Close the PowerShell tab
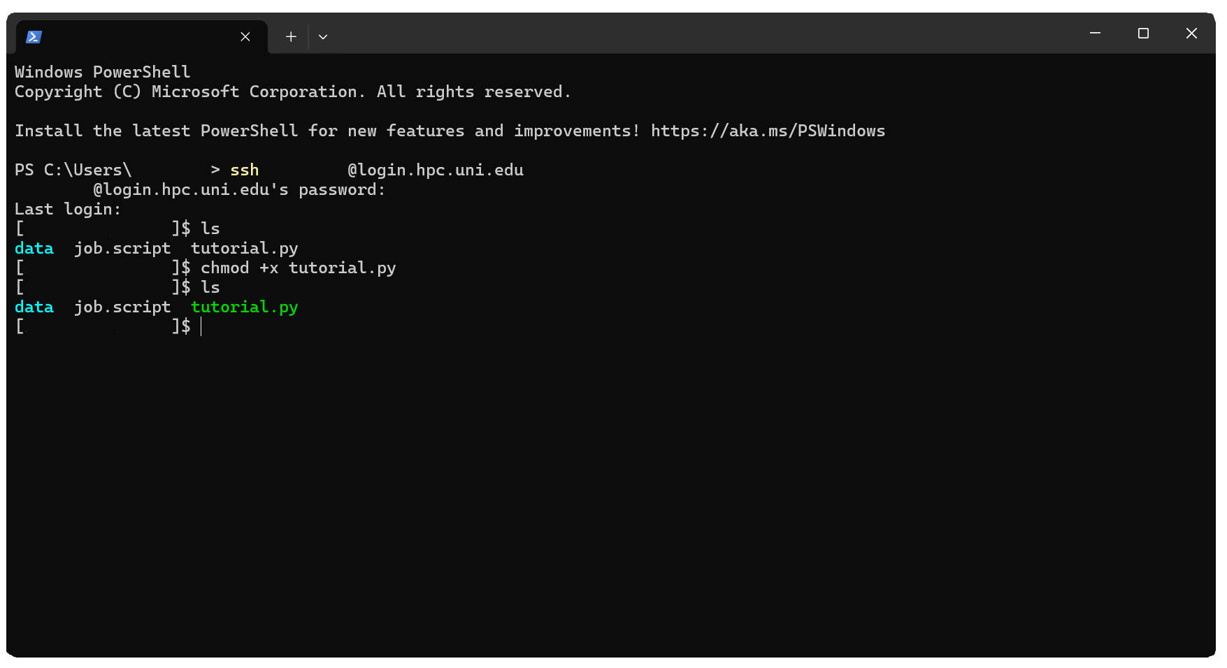The height and width of the screenshot is (668, 1227). (x=245, y=37)
